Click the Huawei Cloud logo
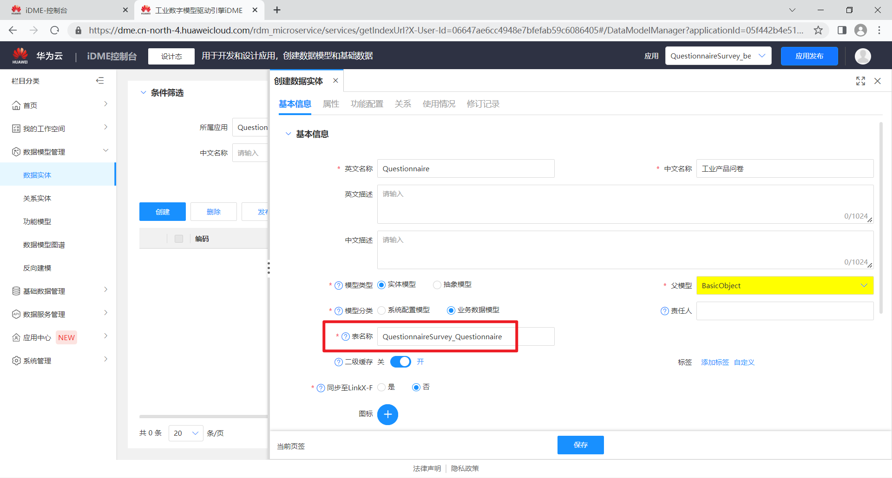Viewport: 892px width, 478px height. (20, 56)
